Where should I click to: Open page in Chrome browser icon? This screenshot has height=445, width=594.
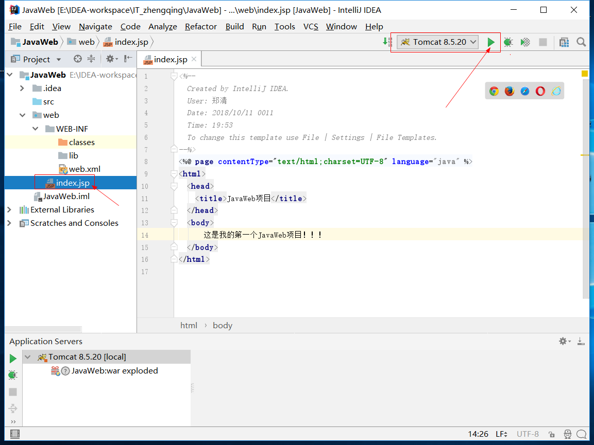(494, 91)
